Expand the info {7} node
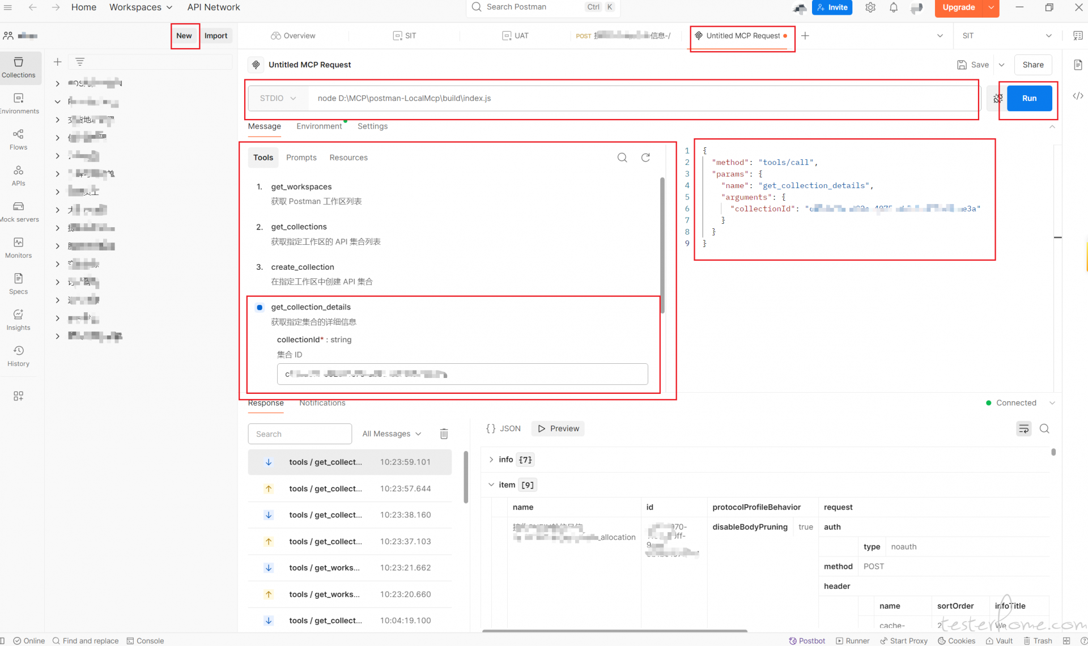The image size is (1088, 646). 491,460
